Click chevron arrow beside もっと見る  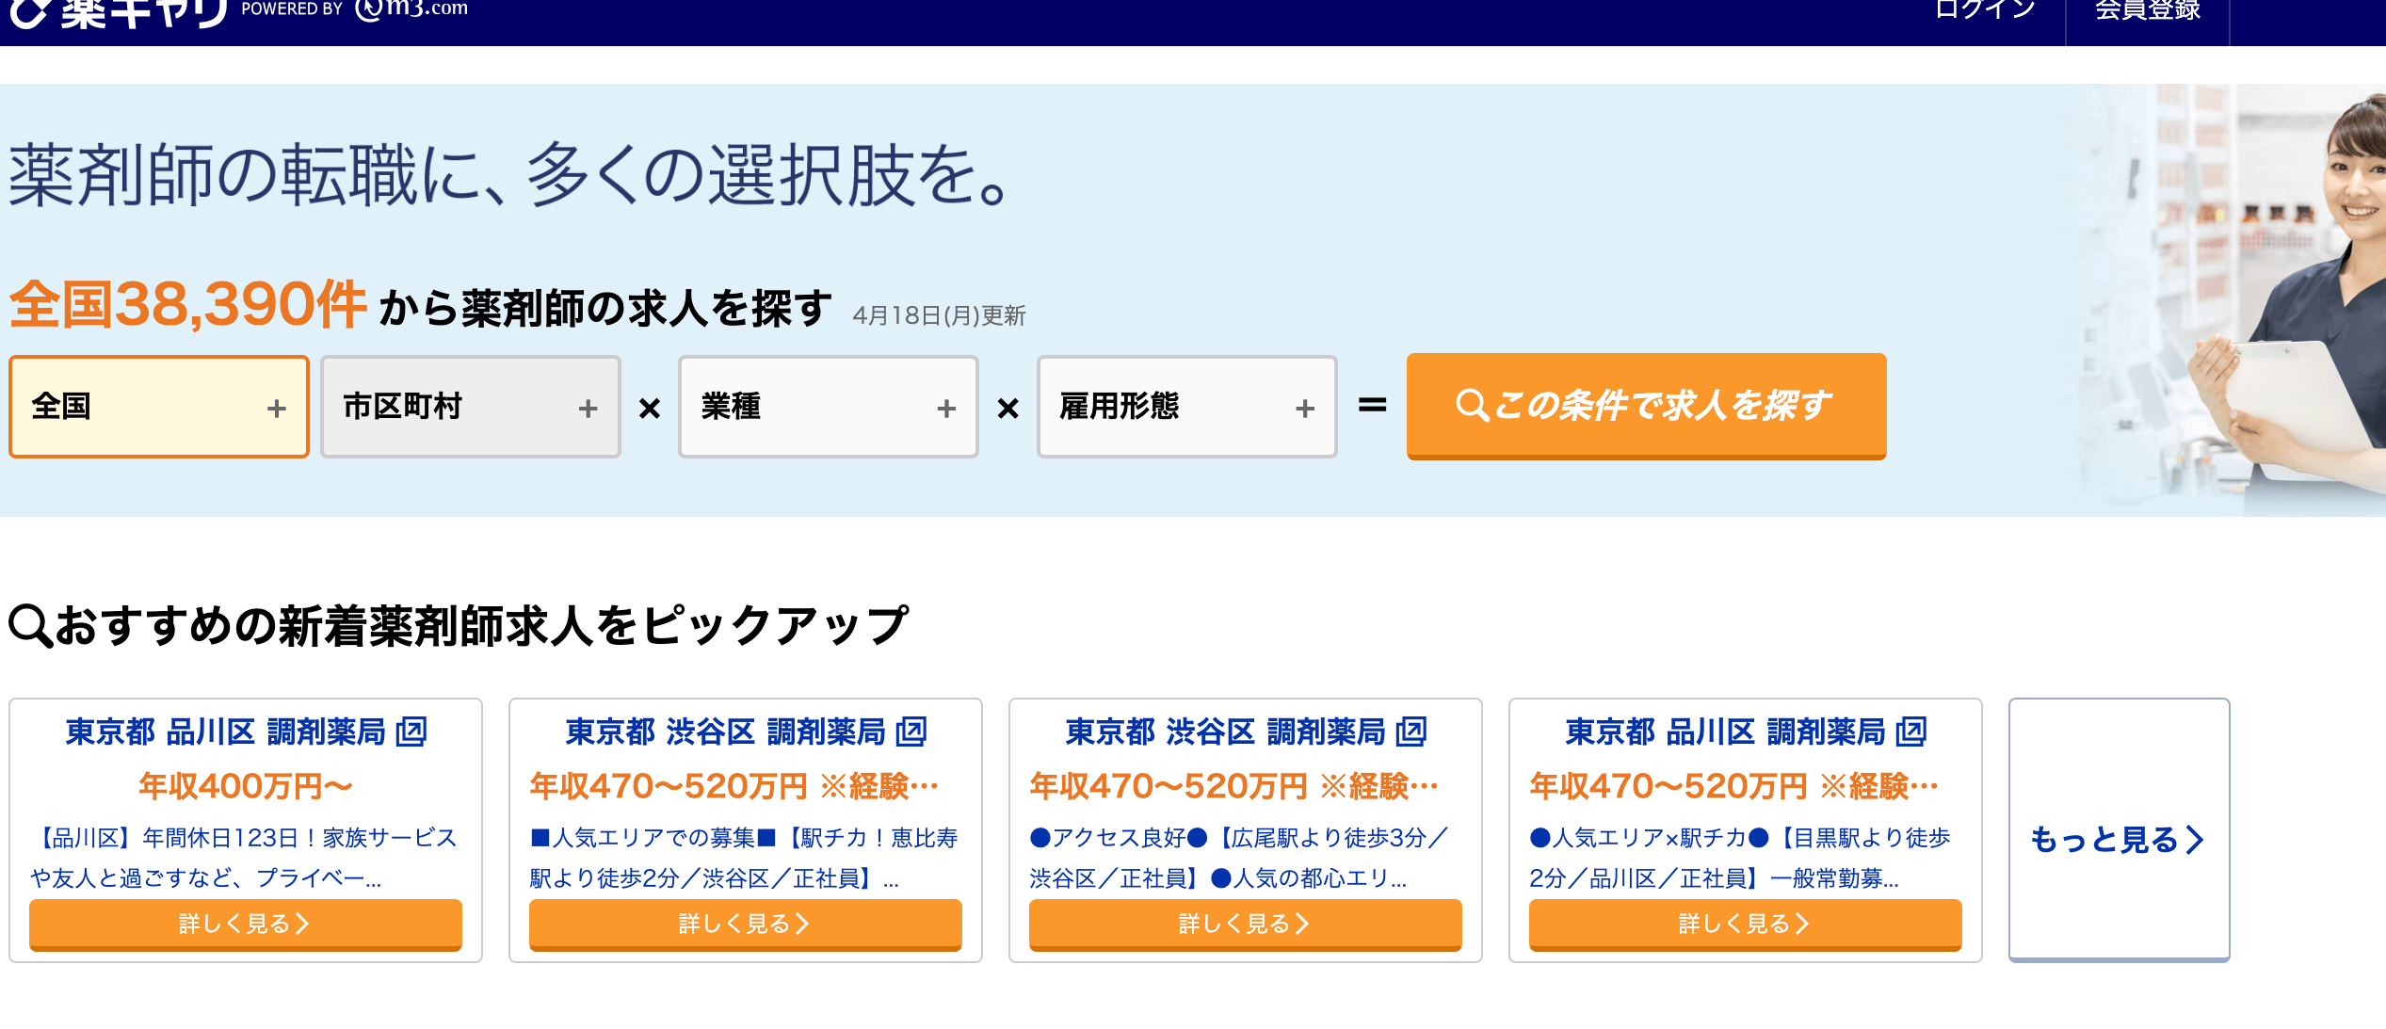click(x=2195, y=839)
